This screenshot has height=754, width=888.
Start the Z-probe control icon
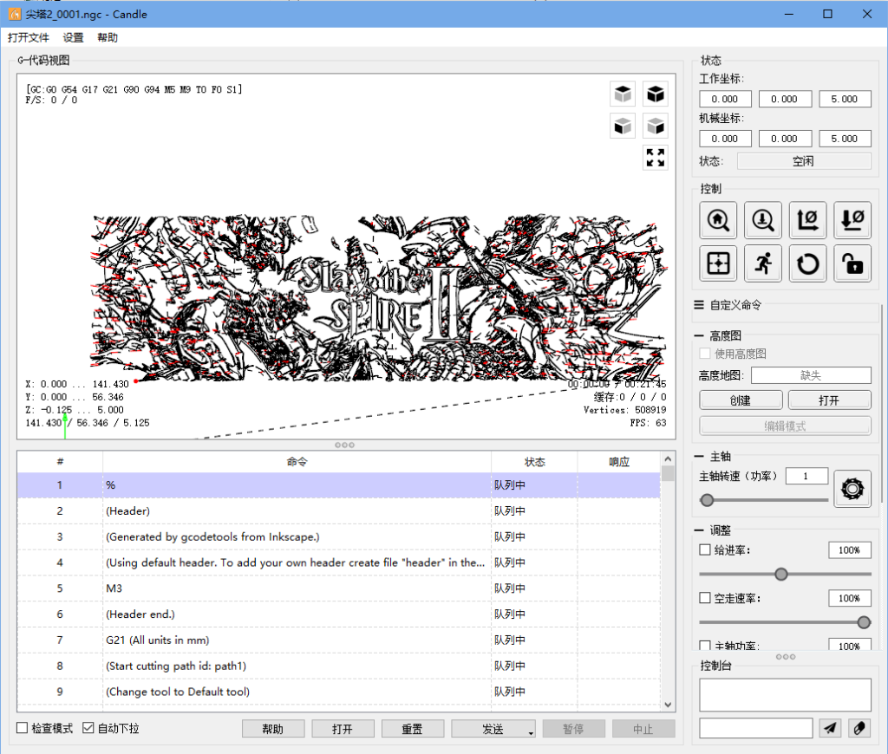click(x=763, y=220)
